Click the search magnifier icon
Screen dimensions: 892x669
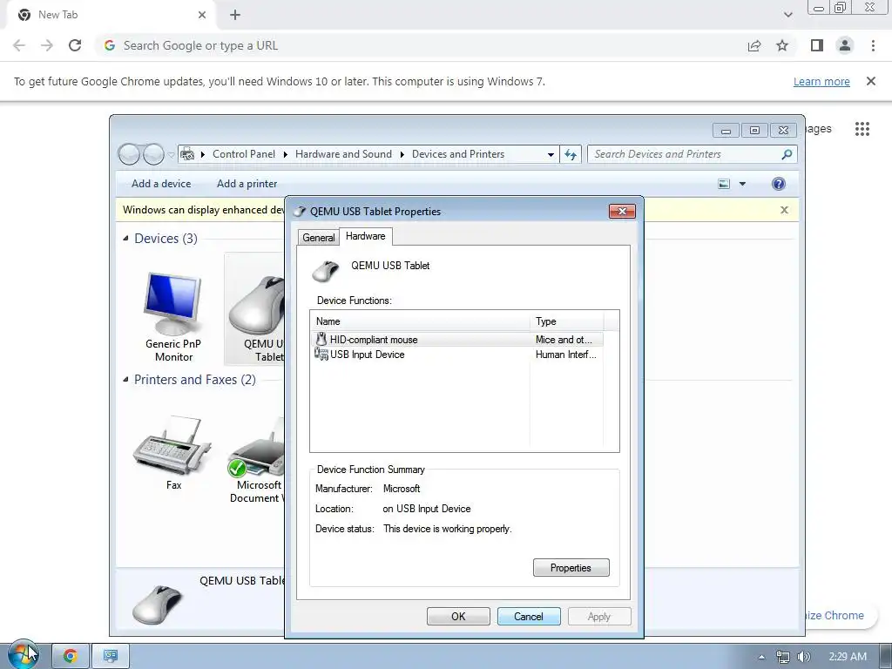[787, 154]
